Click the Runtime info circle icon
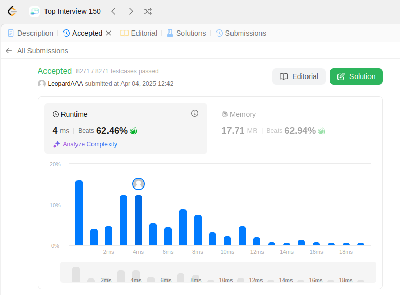400x295 pixels. 195,113
